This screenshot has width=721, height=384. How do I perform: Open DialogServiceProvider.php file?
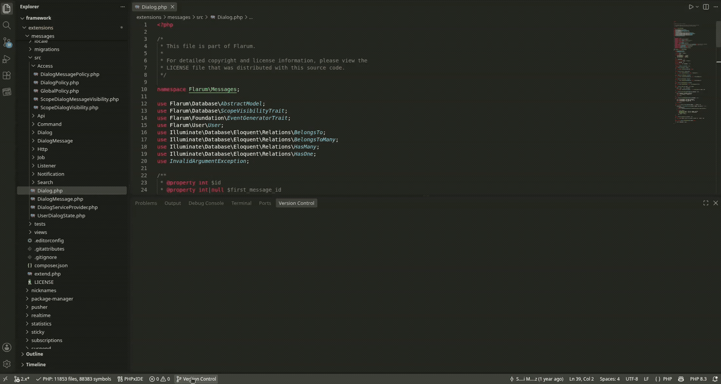[x=72, y=207]
